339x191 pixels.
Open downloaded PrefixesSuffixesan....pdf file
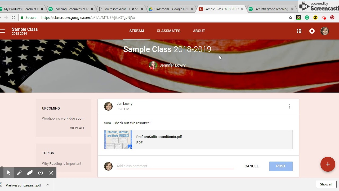click(x=23, y=185)
